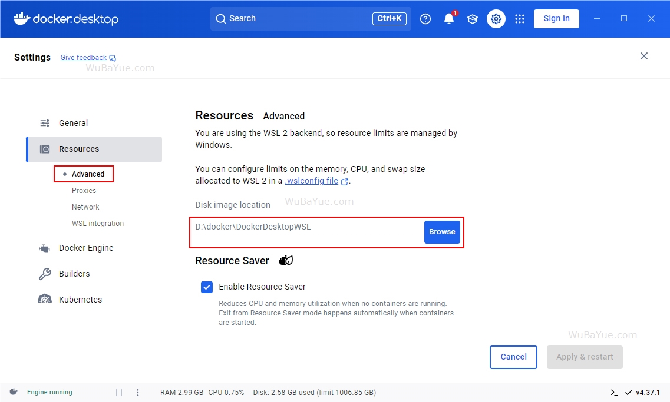Click the Resource Saver heading
Image resolution: width=670 pixels, height=402 pixels.
pos(232,261)
